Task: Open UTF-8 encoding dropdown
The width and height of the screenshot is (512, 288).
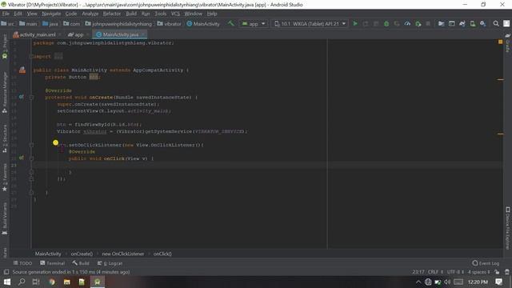Action: [455, 272]
